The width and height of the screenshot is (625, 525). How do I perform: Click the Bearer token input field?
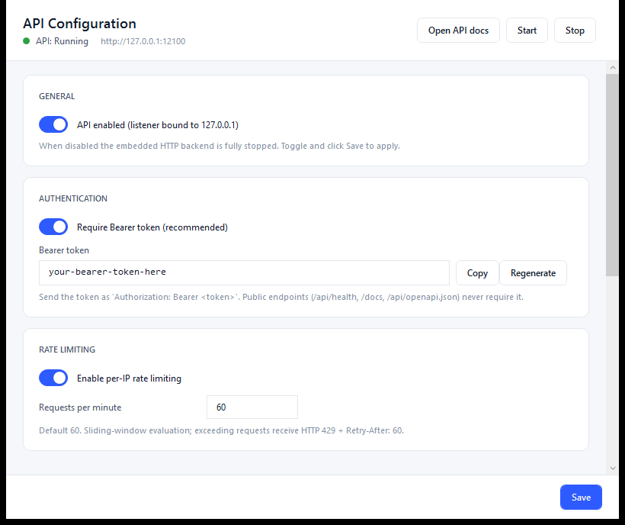244,272
